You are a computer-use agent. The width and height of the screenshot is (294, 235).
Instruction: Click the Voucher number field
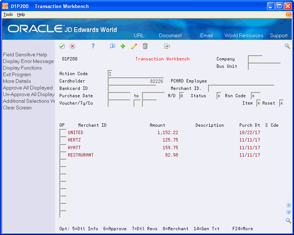point(119,103)
